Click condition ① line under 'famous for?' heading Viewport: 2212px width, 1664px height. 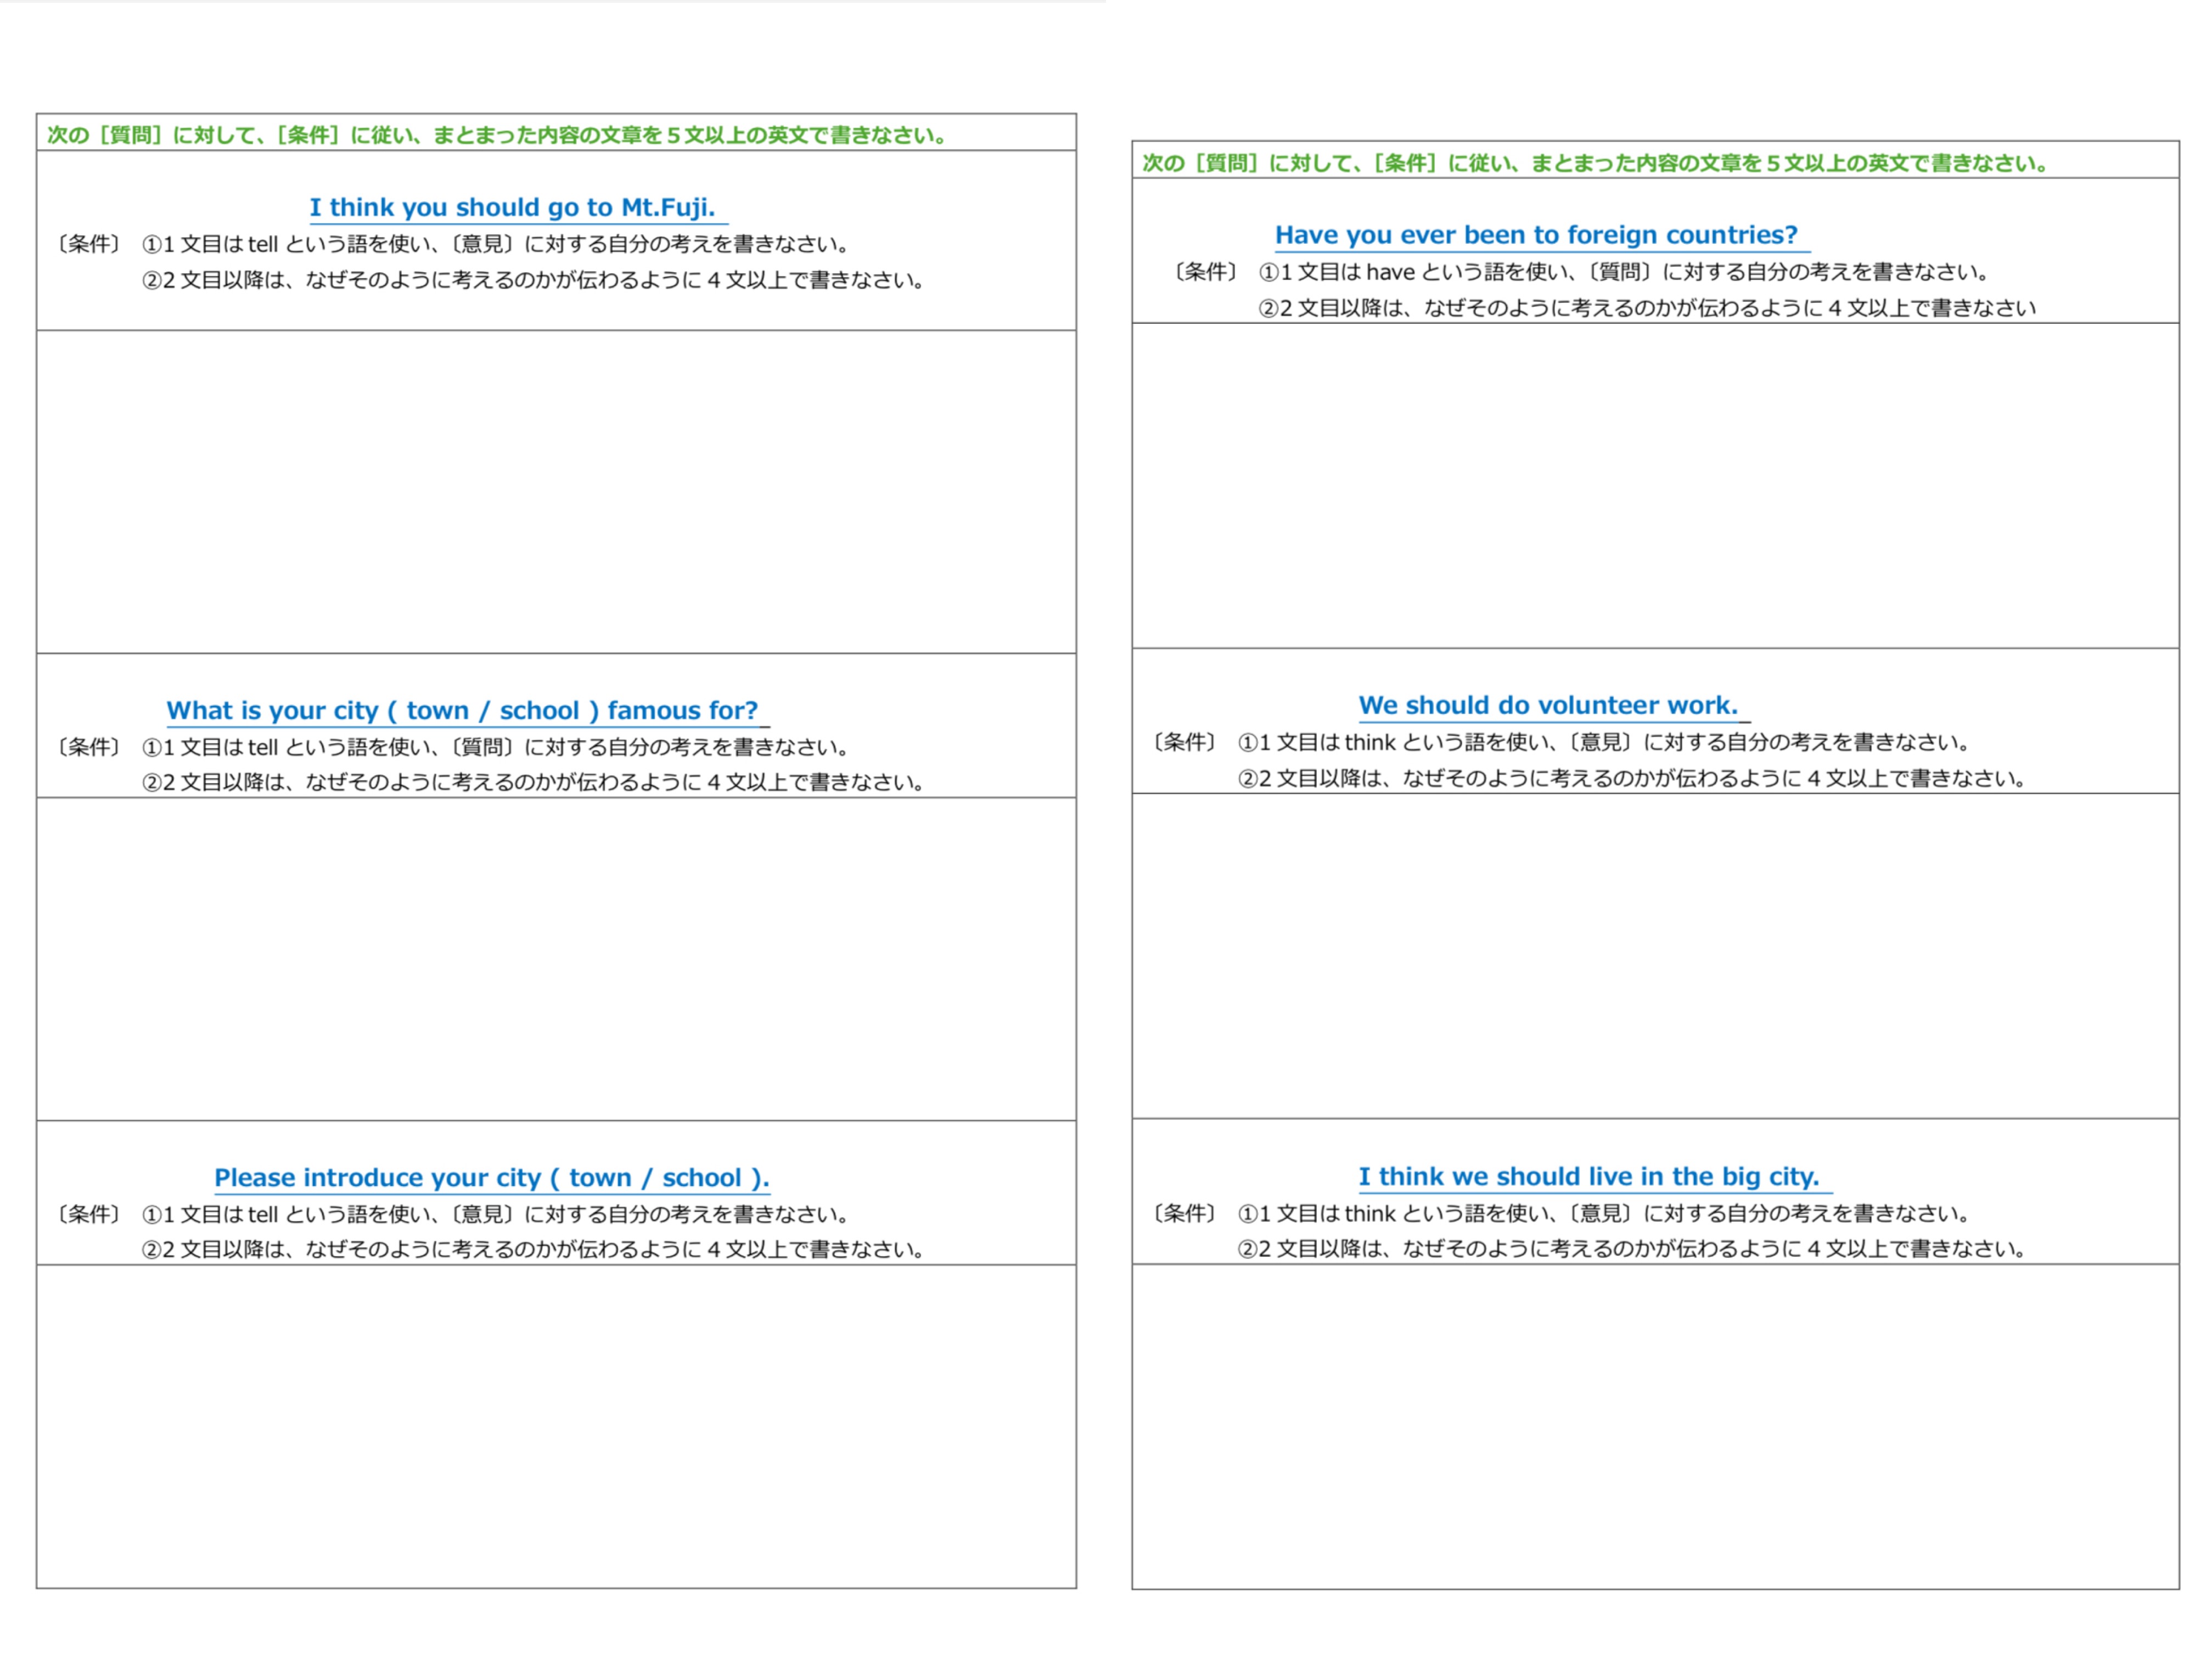(496, 747)
